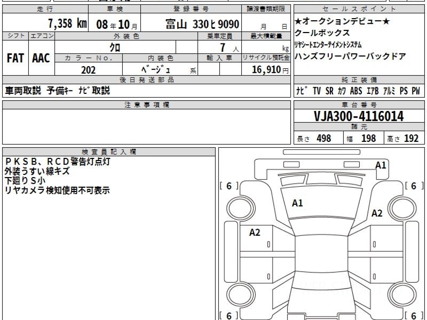This screenshot has height=320, width=427.
Task: Click the 車台番号 header
Action: click(x=359, y=105)
